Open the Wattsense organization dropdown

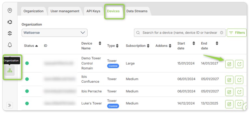pyautogui.click(x=54, y=32)
